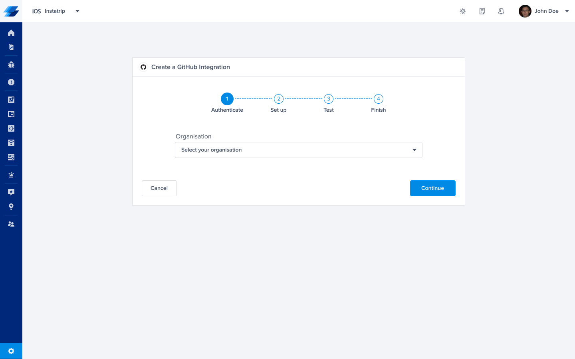
Task: Click the blue Continue button
Action: 433,188
